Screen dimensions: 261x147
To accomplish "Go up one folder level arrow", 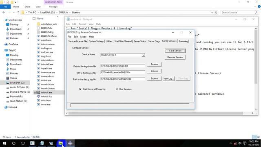I will (18, 12).
